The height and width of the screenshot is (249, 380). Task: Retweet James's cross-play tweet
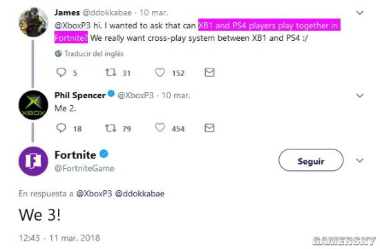point(111,73)
